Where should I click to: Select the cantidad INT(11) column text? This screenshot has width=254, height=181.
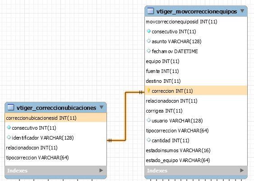(x=171, y=140)
